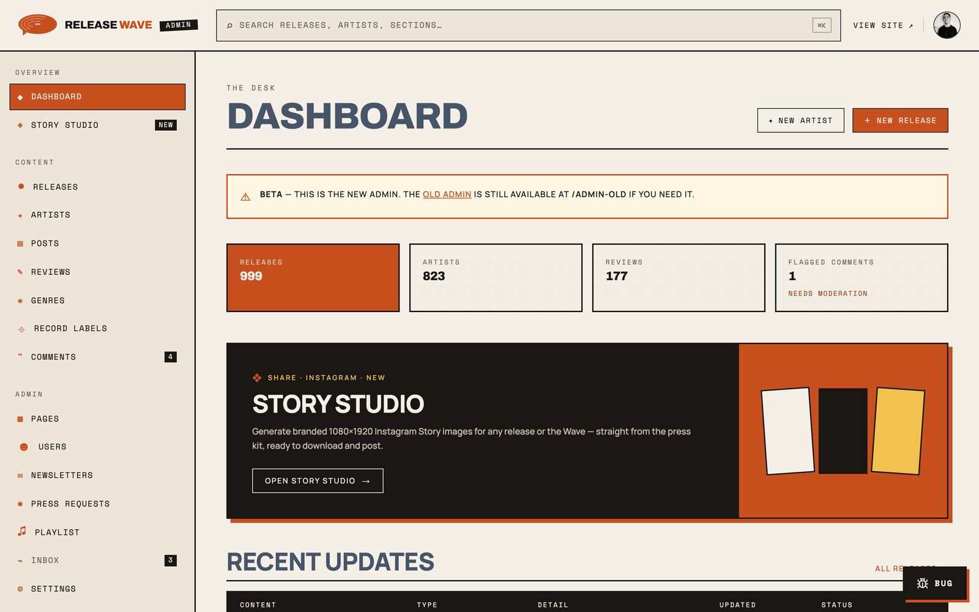Open the Pages admin section

[97, 419]
